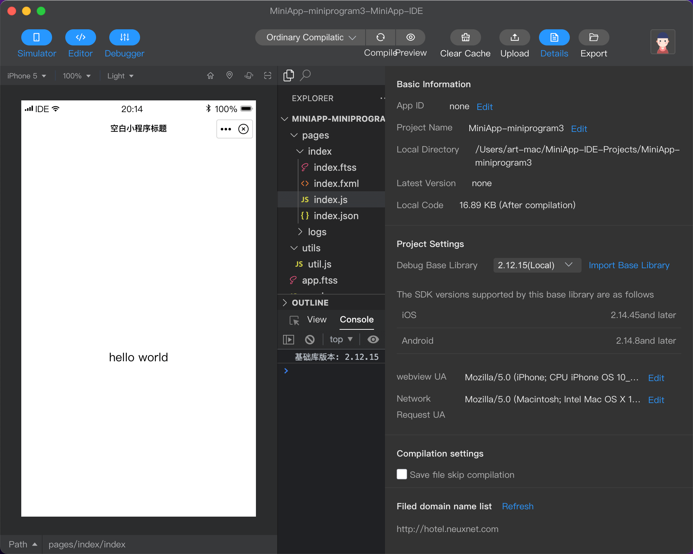Click Refresh for filed domain list

518,506
